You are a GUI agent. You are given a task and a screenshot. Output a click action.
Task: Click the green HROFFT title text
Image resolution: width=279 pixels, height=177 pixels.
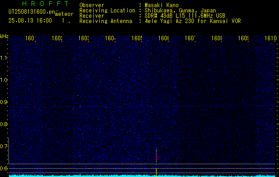click(x=45, y=4)
